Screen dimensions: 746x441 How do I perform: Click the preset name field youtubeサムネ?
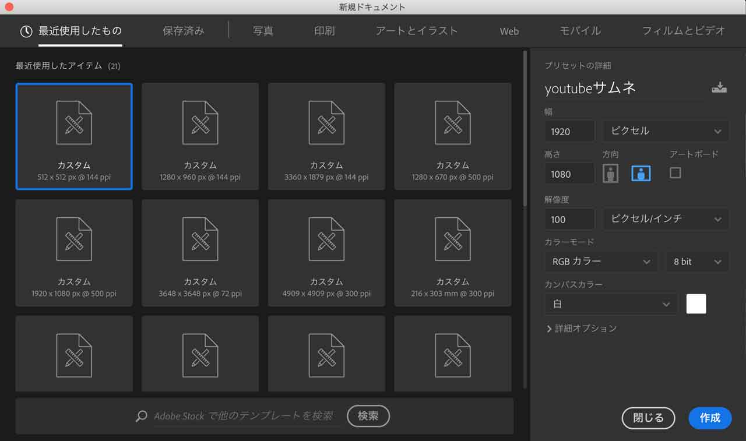click(x=624, y=89)
